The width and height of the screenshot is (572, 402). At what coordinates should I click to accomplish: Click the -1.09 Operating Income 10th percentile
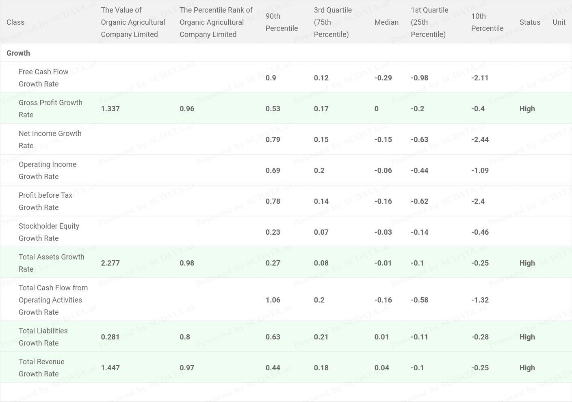click(480, 171)
